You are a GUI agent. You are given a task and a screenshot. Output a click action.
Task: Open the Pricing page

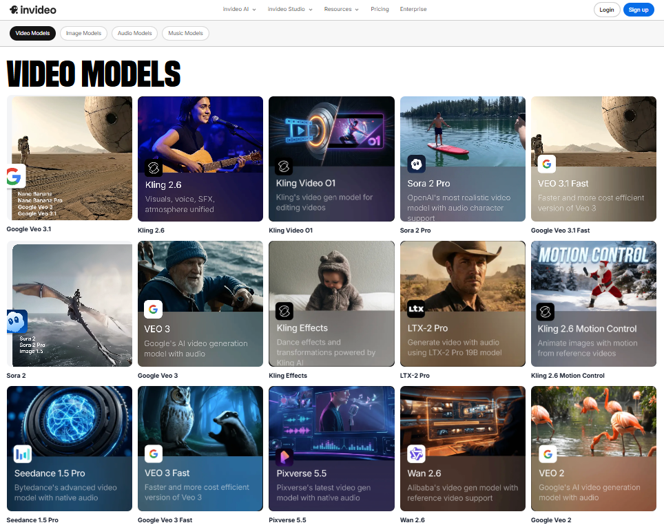coord(380,10)
